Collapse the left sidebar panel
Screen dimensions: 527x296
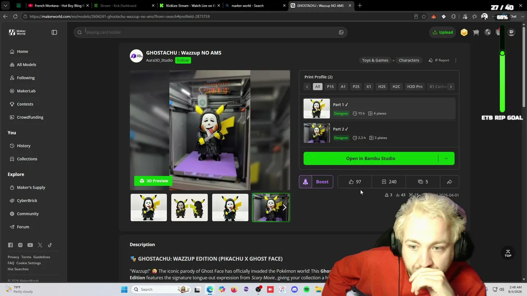click(54, 32)
